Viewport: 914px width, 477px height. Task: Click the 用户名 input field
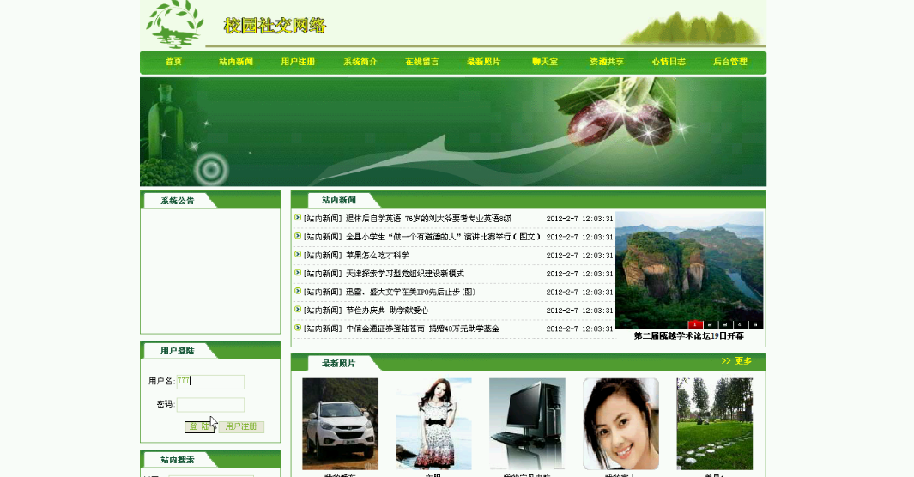[210, 382]
